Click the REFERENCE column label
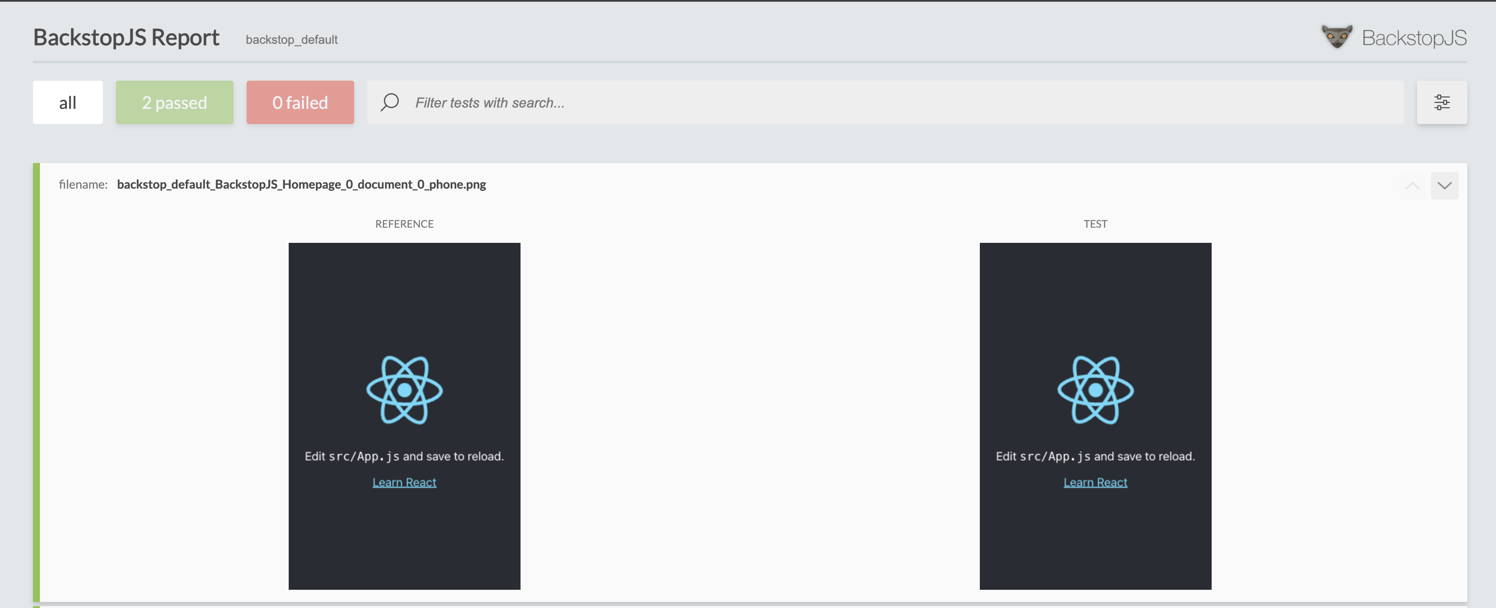 pyautogui.click(x=404, y=224)
